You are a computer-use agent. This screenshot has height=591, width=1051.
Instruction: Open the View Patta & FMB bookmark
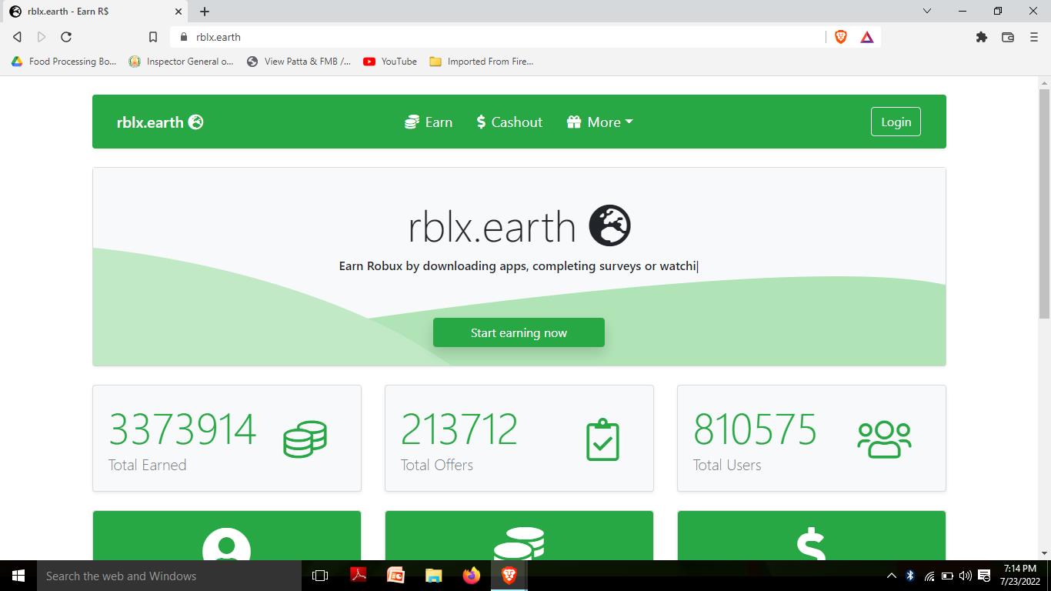click(x=299, y=62)
